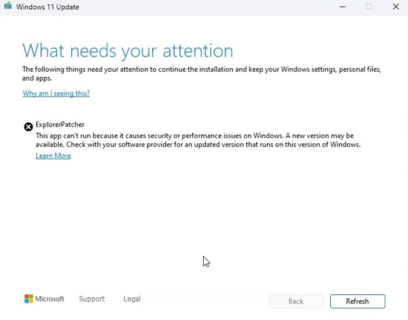Select the ExplorerPatcher app name
The image size is (408, 320).
tap(60, 124)
